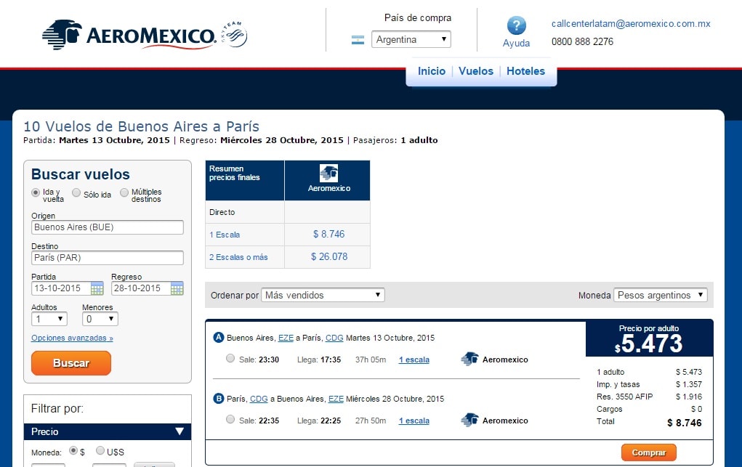Open the Regreso date calendar icon
The image size is (742, 467).
coord(177,288)
